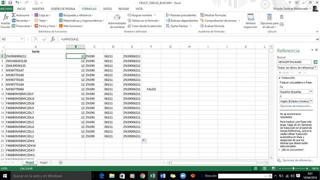Switch to the VISTA tab
The width and height of the screenshot is (320, 180).
pos(139,9)
